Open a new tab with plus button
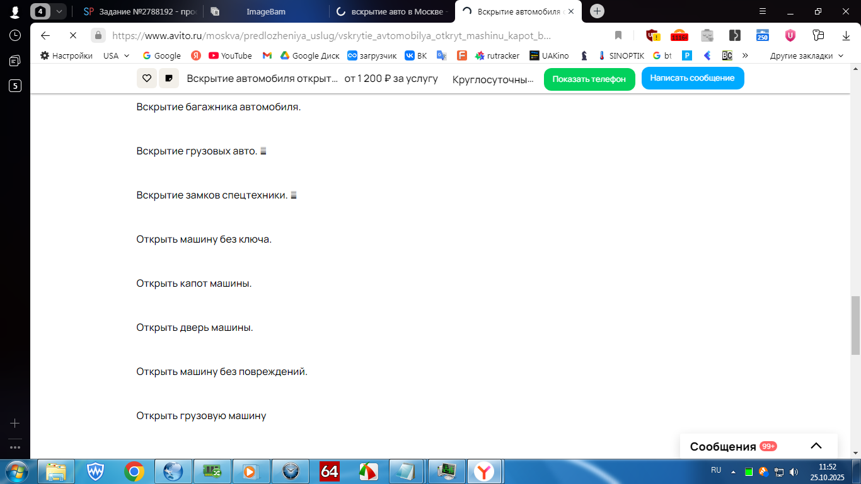Image resolution: width=861 pixels, height=484 pixels. (597, 11)
